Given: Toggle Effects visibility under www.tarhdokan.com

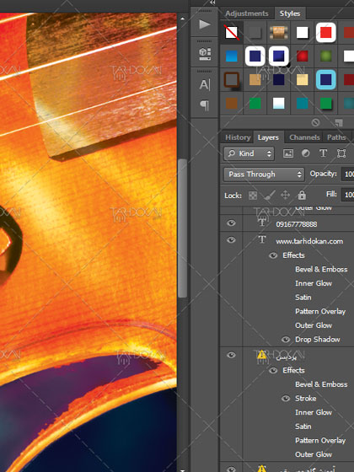Looking at the screenshot, I should click(273, 255).
